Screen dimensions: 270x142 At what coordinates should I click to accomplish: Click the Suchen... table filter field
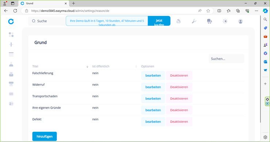click(227, 59)
